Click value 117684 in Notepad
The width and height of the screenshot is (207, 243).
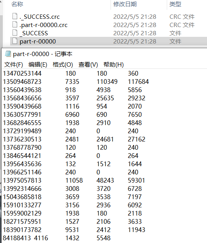tap(138, 82)
